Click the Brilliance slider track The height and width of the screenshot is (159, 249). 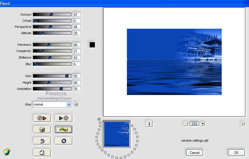click(x=52, y=57)
